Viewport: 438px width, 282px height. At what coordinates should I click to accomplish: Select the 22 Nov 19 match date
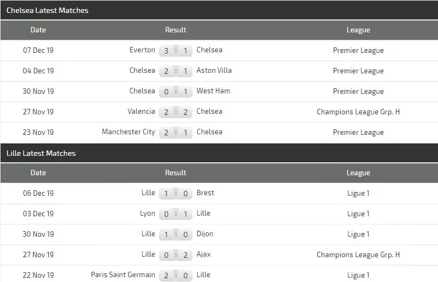[38, 275]
